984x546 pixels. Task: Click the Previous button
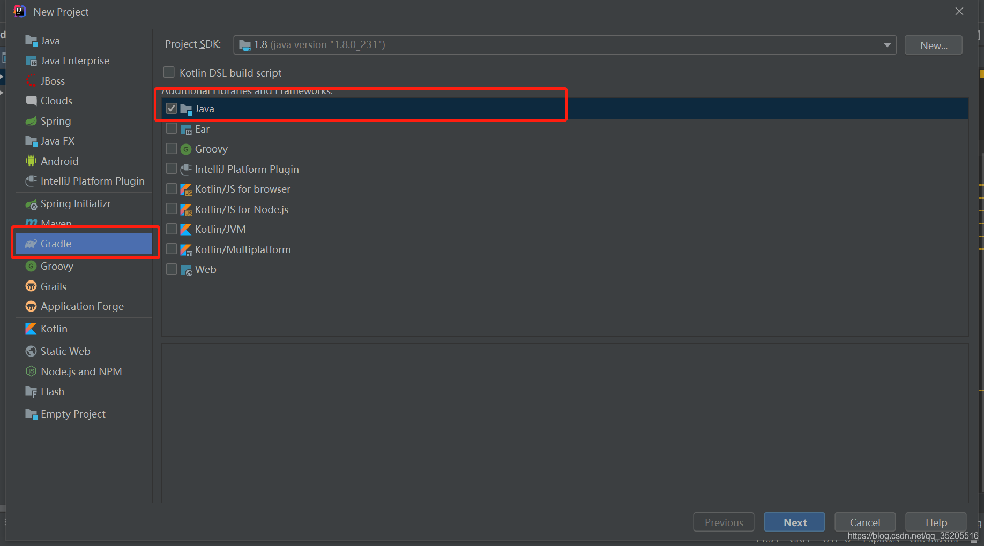(x=724, y=522)
